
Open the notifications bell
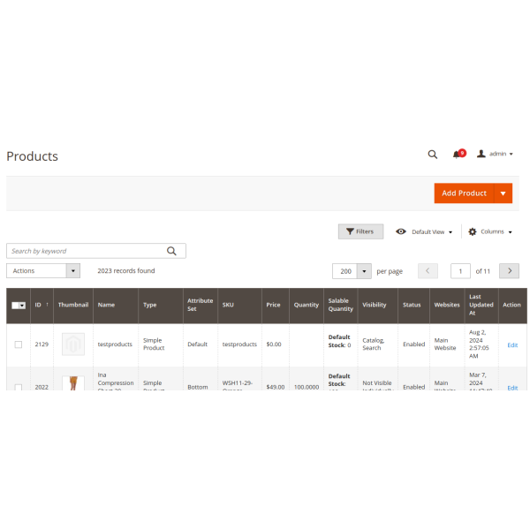click(x=458, y=154)
